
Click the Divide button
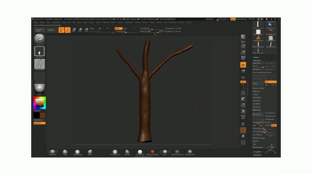(x=258, y=83)
